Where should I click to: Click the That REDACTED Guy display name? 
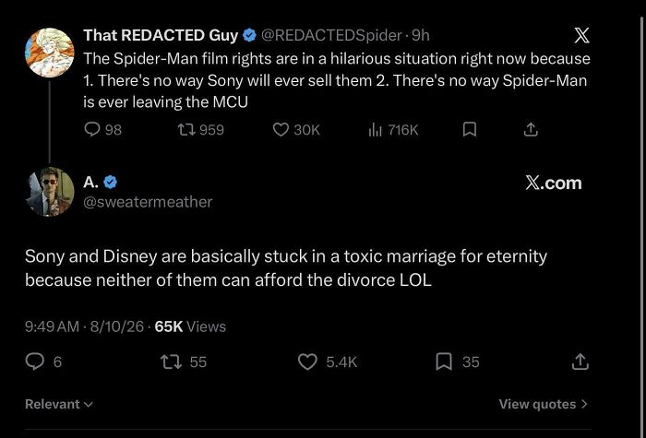tap(161, 35)
